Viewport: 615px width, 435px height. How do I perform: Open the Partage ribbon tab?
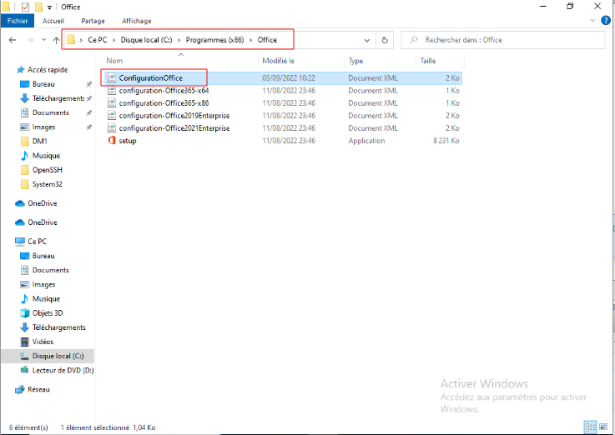pyautogui.click(x=93, y=21)
